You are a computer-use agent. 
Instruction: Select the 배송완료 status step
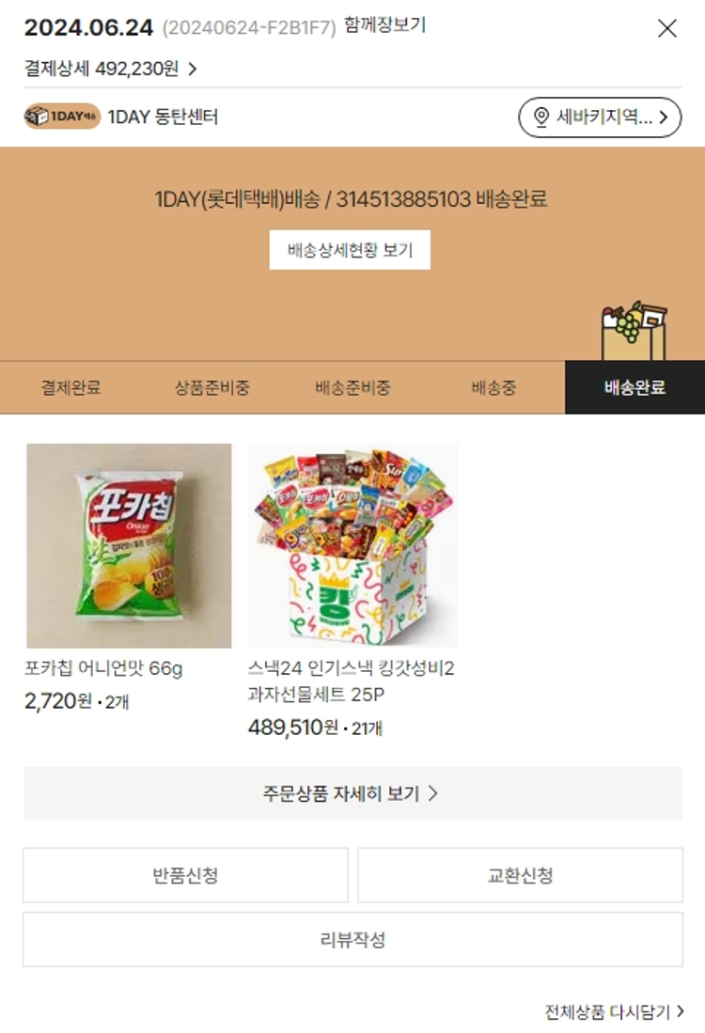tap(634, 387)
